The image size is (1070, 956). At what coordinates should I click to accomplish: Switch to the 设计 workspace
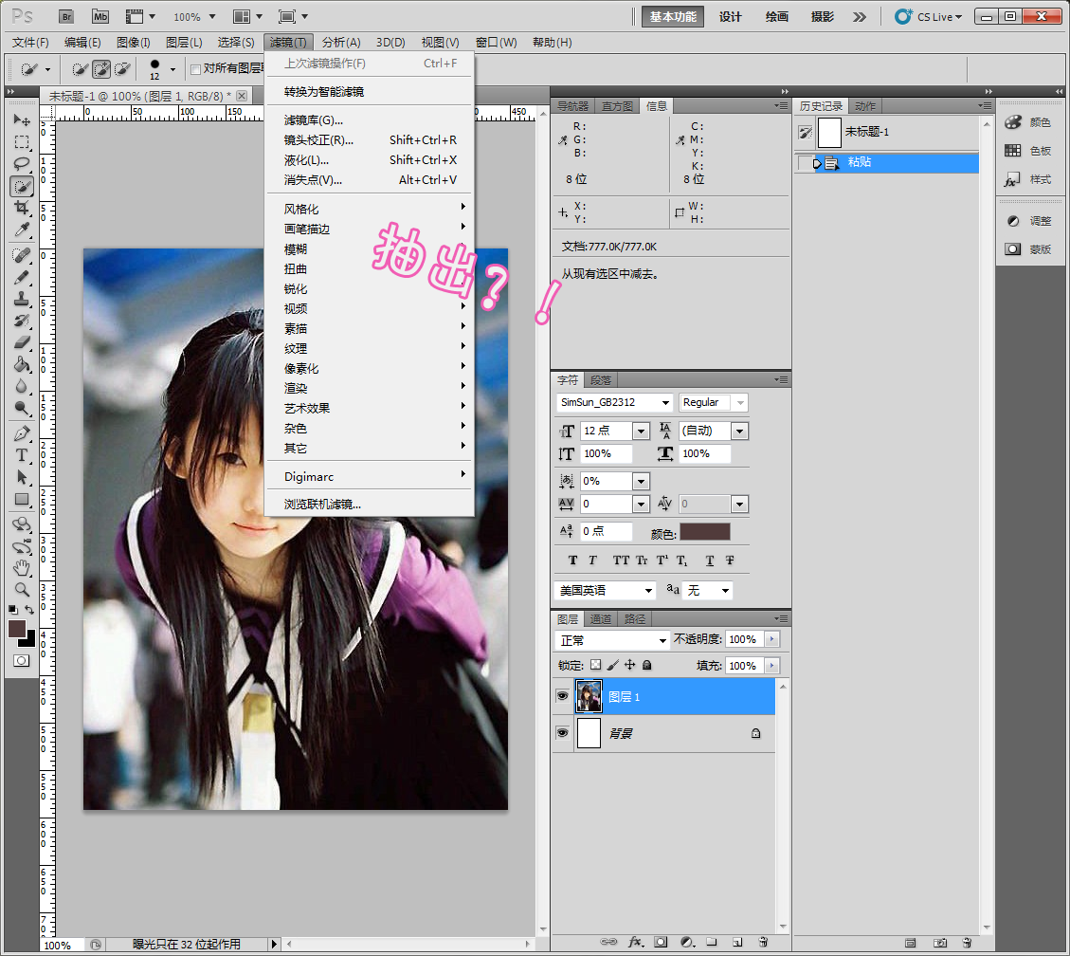click(730, 17)
